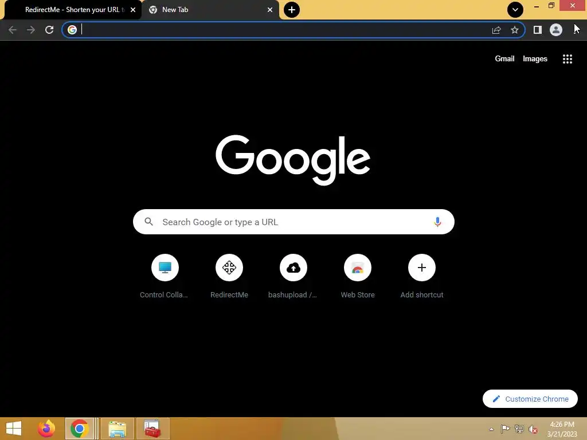
Task: Go back to the previous page
Action: [x=13, y=30]
